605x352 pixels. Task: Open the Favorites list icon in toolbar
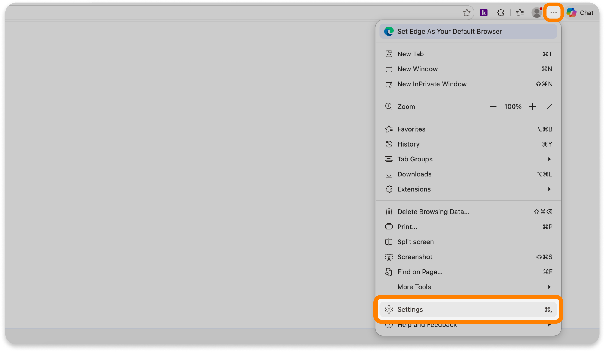click(520, 12)
